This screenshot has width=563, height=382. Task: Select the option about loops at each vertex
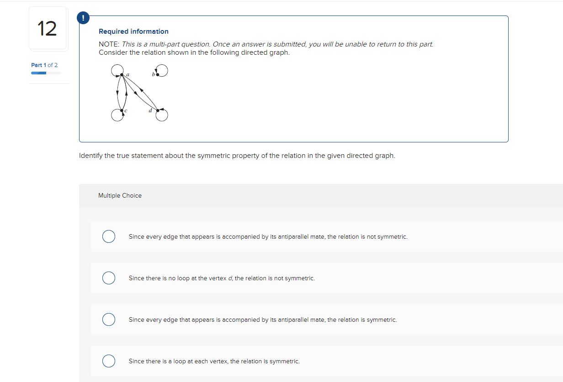[x=108, y=361]
